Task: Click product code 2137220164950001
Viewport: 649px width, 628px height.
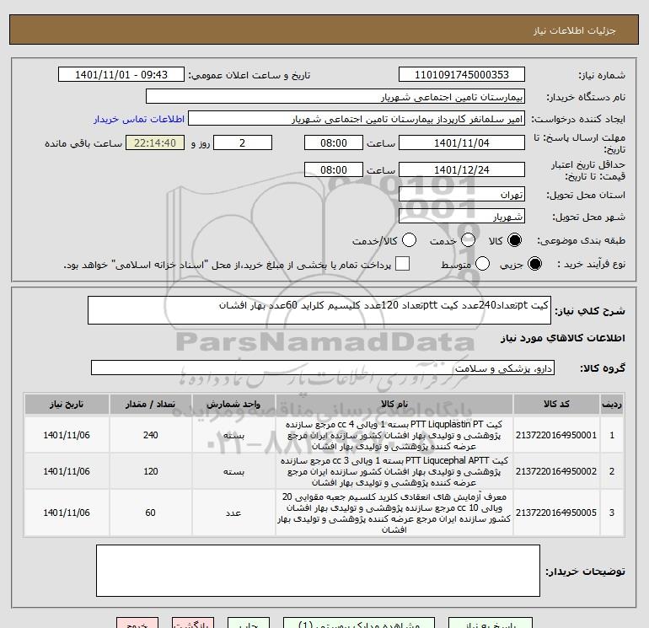Action: (556, 435)
